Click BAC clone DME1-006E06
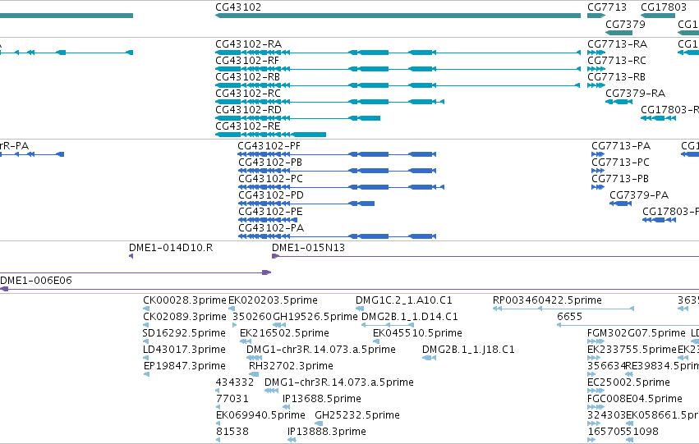This screenshot has height=444, width=699. point(36,281)
